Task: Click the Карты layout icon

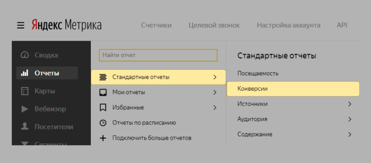Action: coord(25,91)
